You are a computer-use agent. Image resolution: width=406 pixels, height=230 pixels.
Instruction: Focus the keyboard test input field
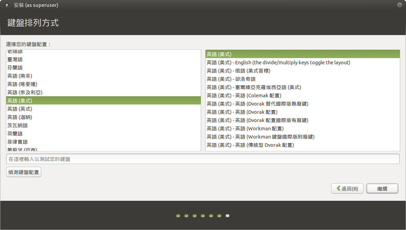click(202, 159)
